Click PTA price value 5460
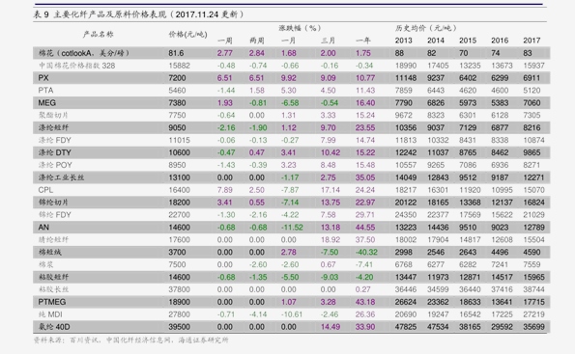 pyautogui.click(x=177, y=91)
